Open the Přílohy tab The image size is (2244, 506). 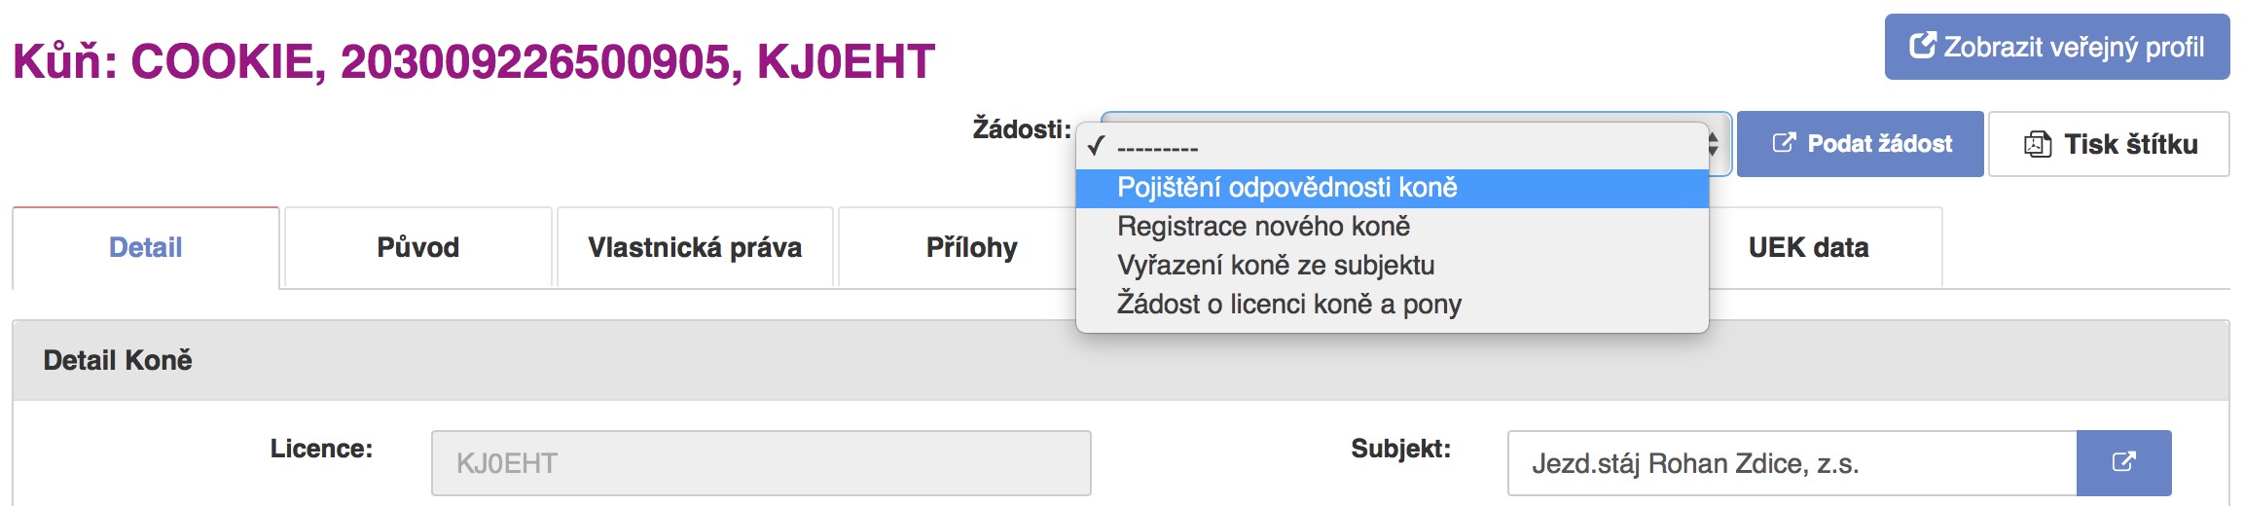point(971,248)
